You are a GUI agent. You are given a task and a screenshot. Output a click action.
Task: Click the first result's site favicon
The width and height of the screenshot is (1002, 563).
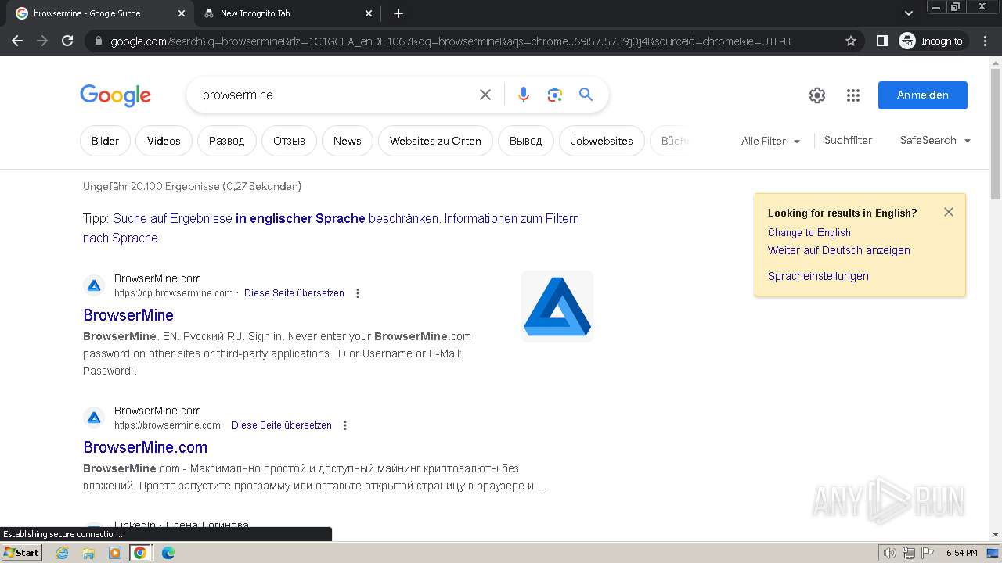[94, 285]
